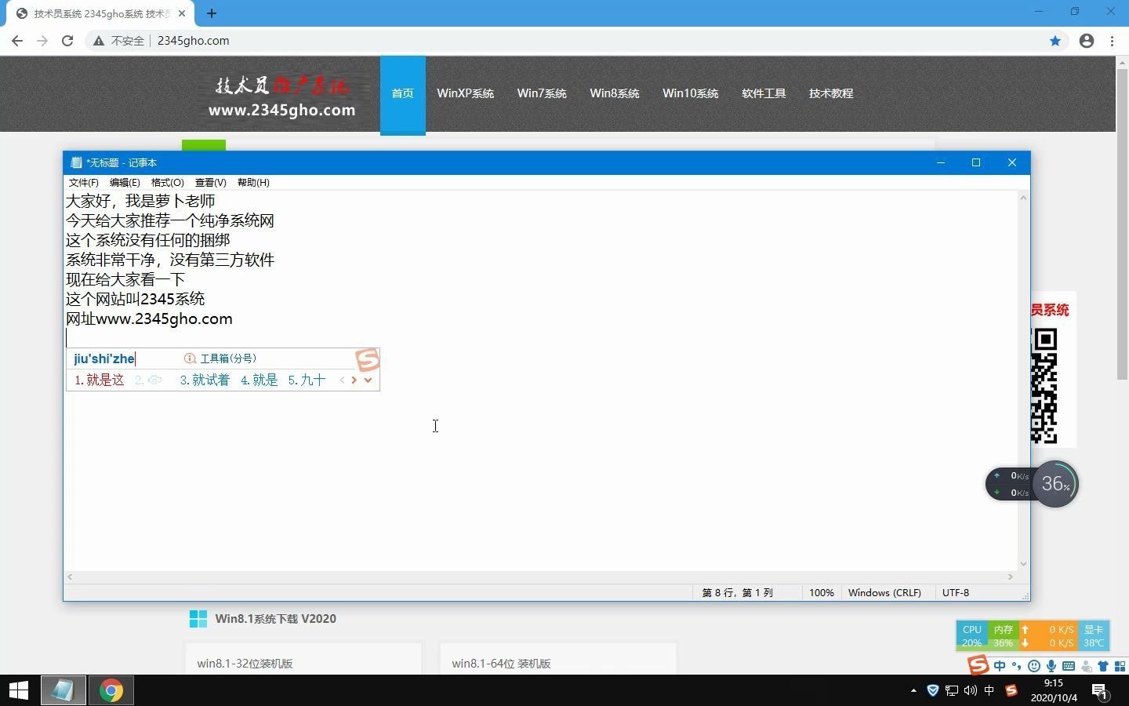Click the user account icon on Sogou bar
1129x706 pixels.
[x=1086, y=667]
